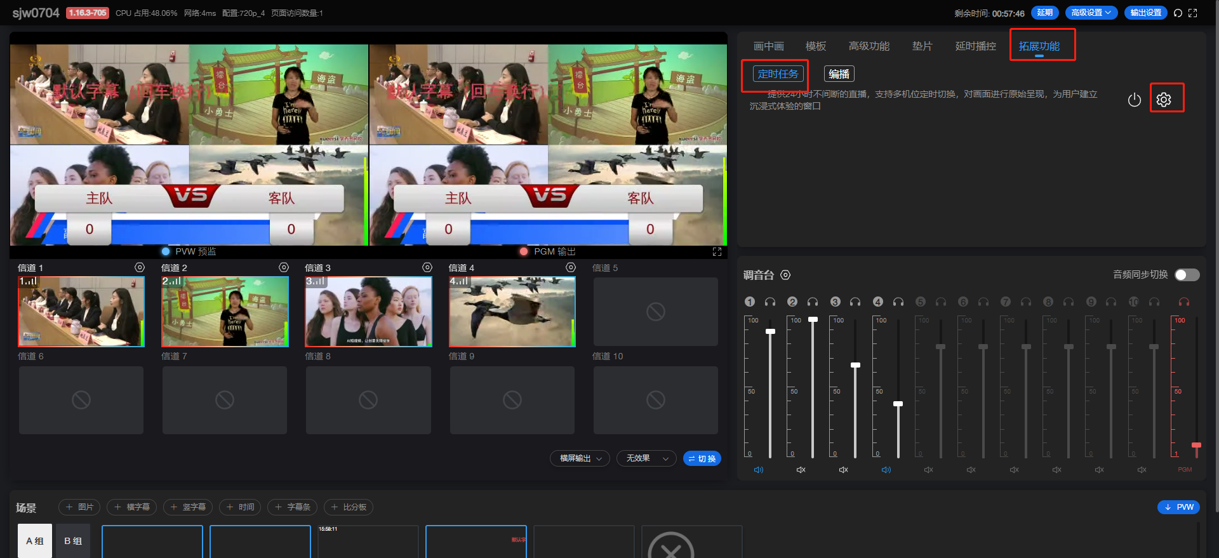Switch to the 画中画 tab
The height and width of the screenshot is (558, 1219).
[768, 46]
